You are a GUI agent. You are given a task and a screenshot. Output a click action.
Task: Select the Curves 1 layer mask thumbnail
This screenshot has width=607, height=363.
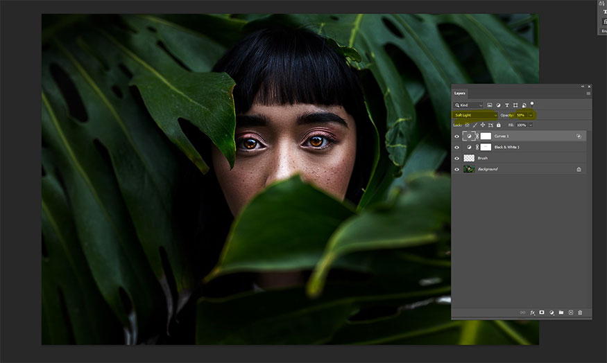point(486,136)
